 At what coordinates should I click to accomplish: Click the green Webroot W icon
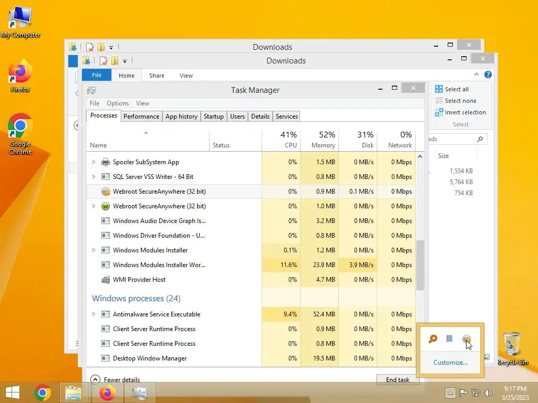[x=105, y=206]
